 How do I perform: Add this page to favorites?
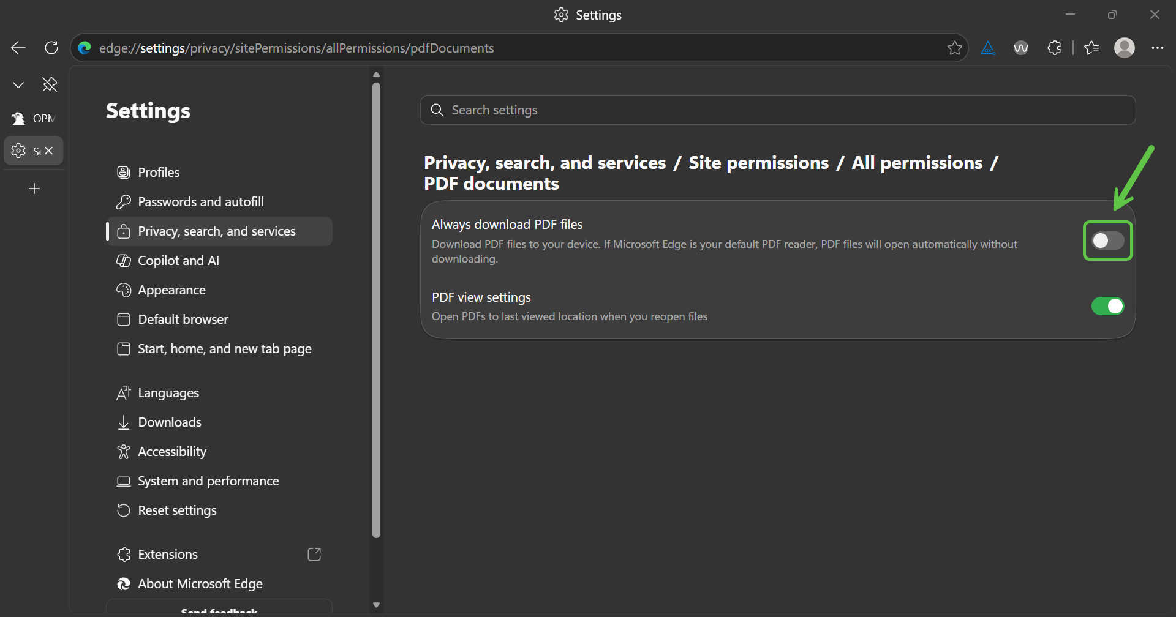[954, 48]
